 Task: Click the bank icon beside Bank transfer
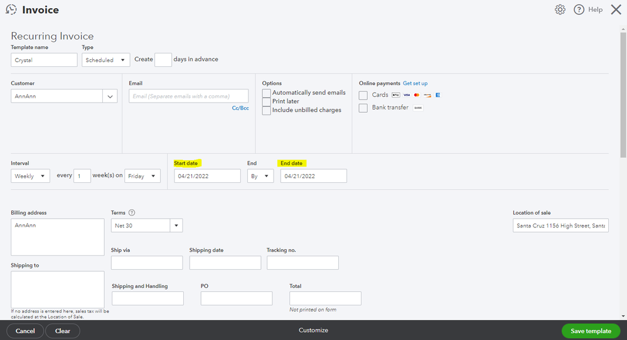click(418, 108)
